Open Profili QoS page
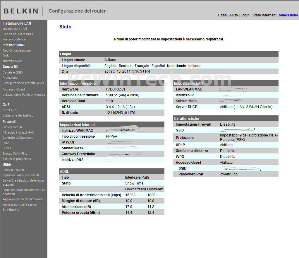 coord(10,110)
